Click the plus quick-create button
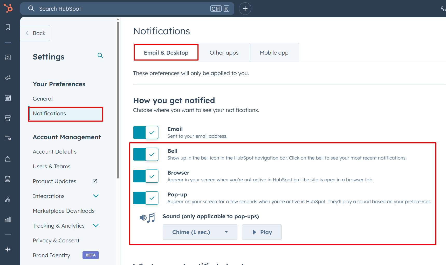 pos(245,9)
